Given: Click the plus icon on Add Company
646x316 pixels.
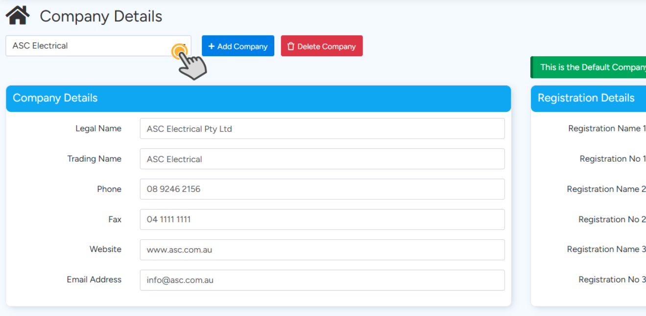Looking at the screenshot, I should [x=211, y=46].
